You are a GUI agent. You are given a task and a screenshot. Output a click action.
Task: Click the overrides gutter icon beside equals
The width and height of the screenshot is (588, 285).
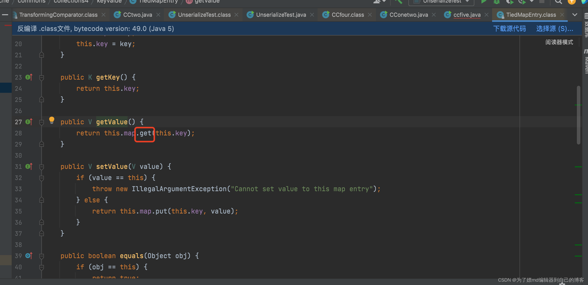(x=29, y=256)
